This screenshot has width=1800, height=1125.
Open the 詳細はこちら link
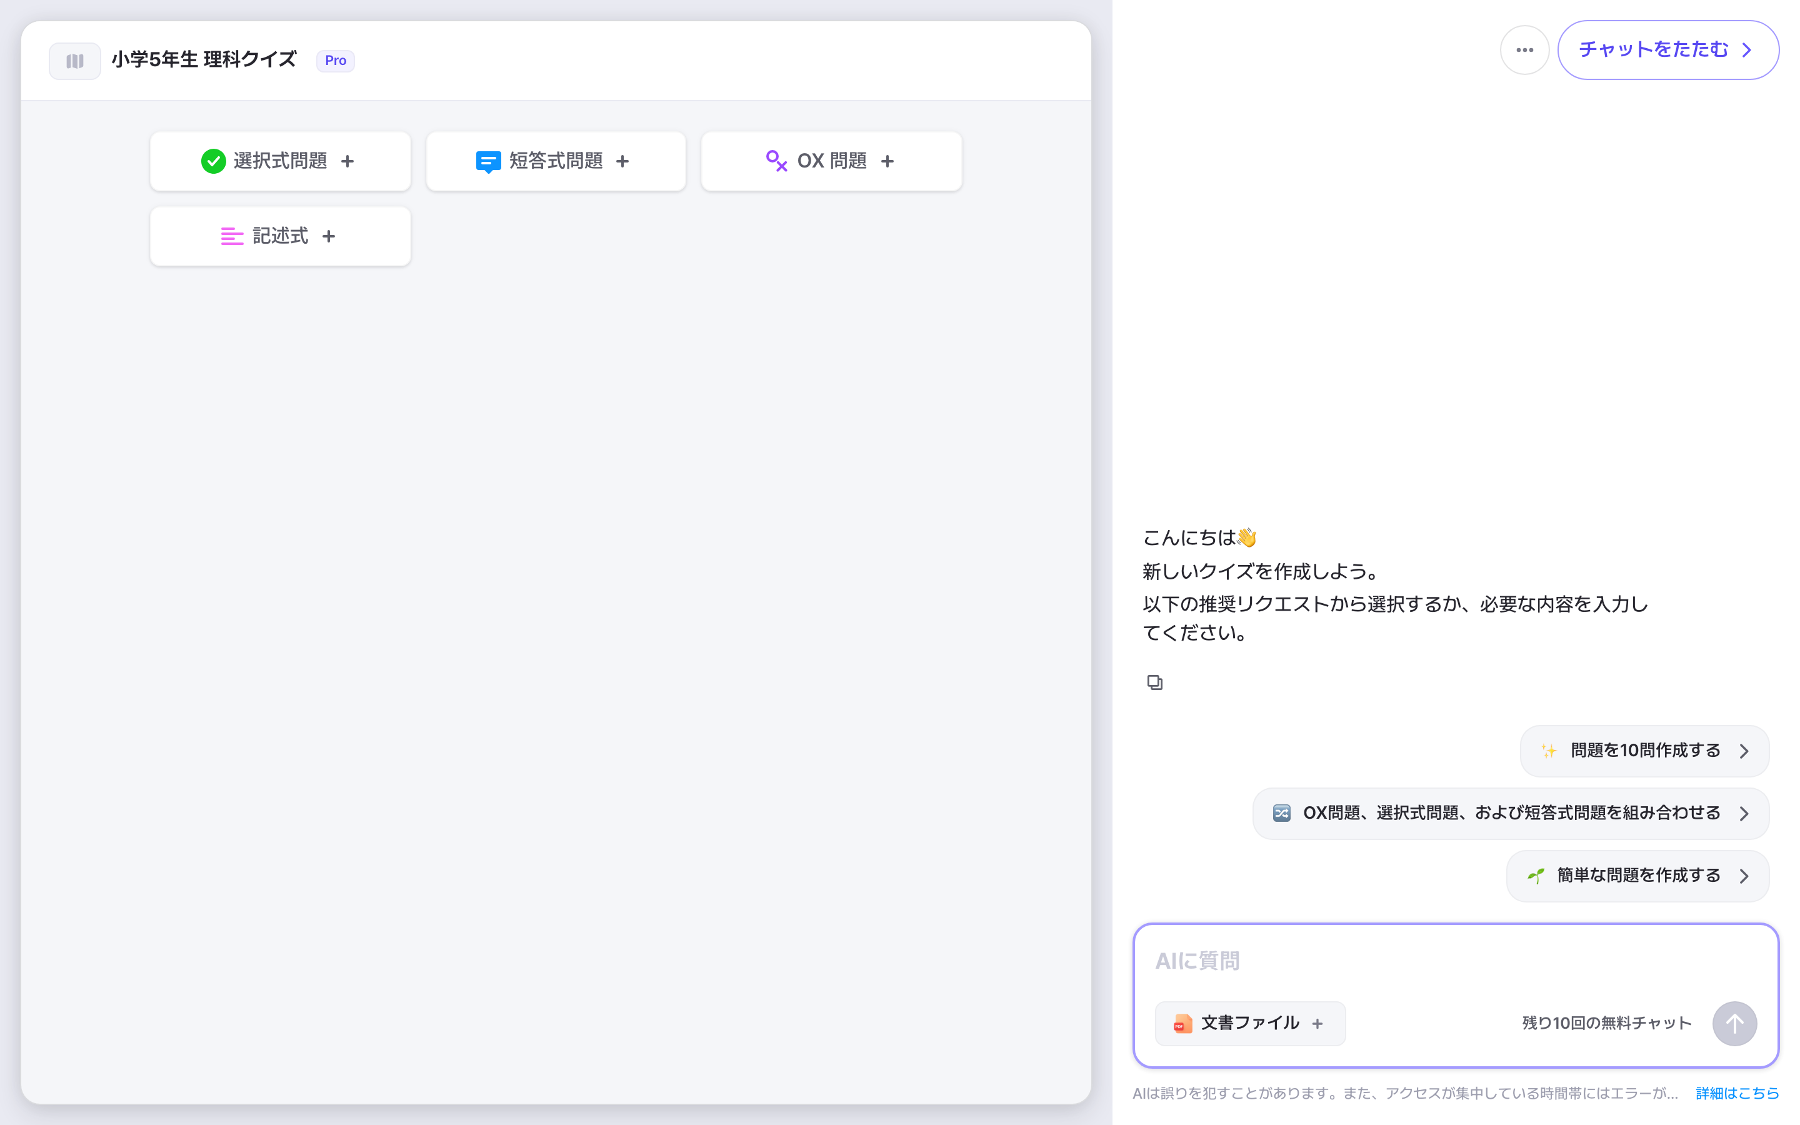(x=1737, y=1093)
